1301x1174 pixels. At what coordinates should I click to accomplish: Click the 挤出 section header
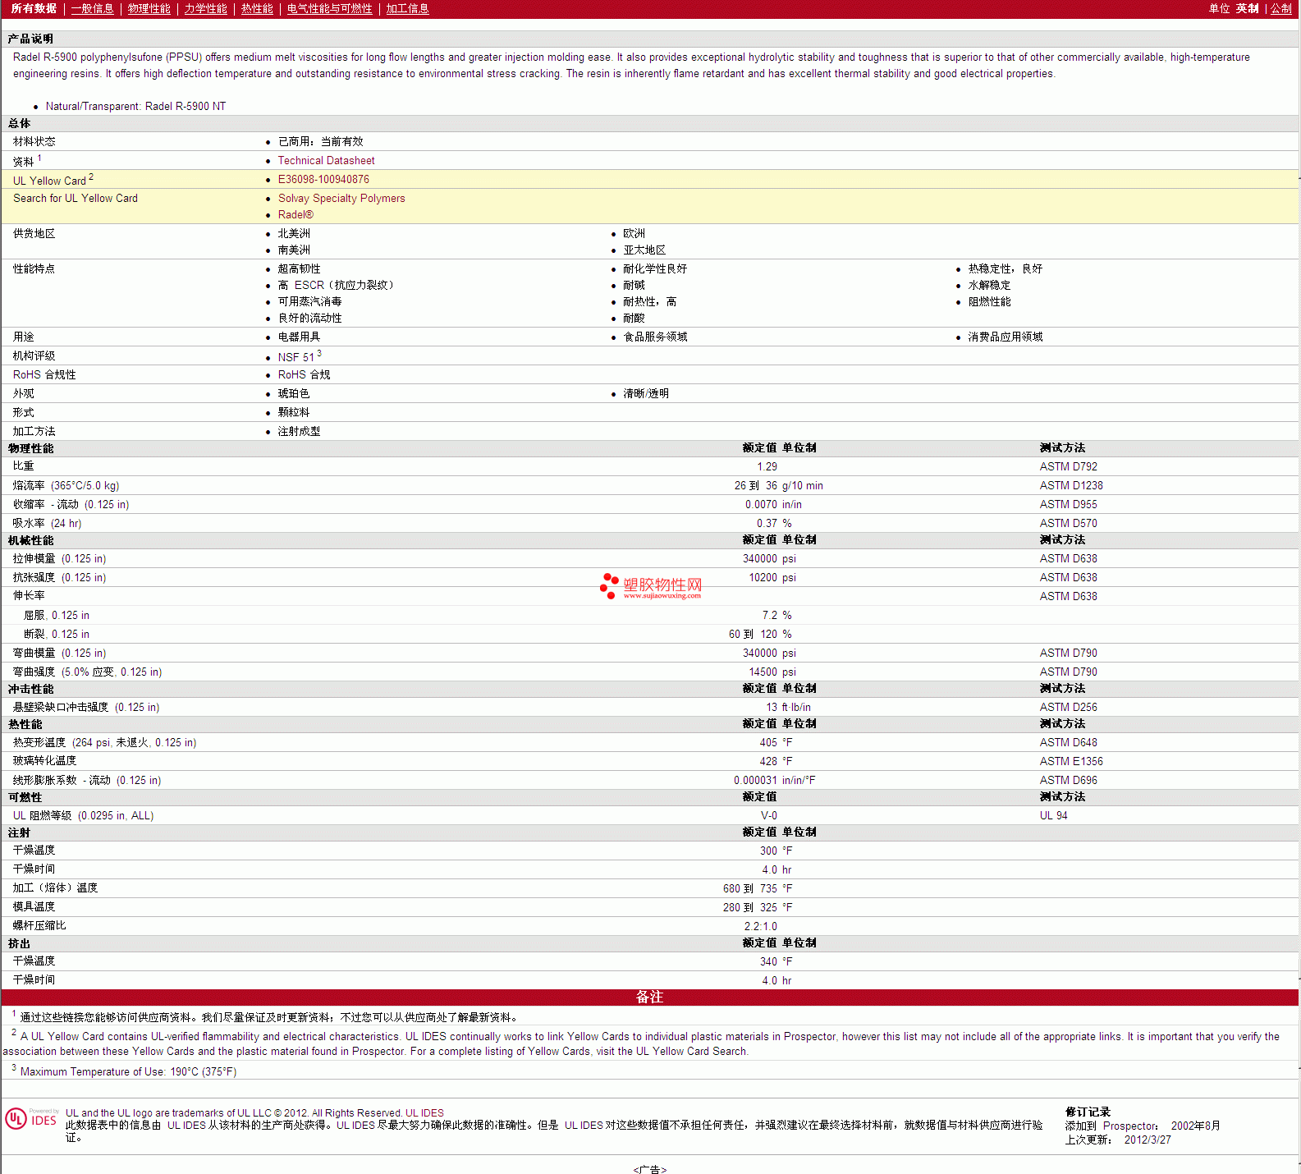[19, 944]
